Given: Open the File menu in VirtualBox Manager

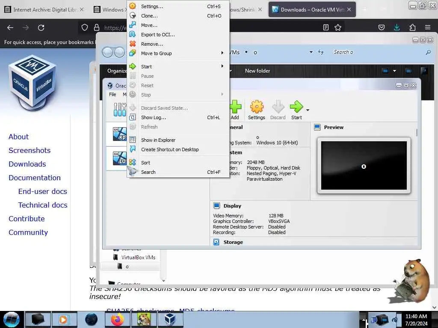Looking at the screenshot, I should point(112,94).
